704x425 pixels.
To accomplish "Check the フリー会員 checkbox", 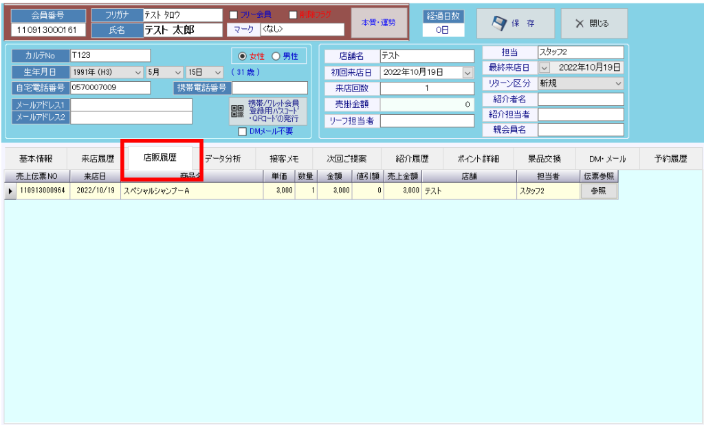I will 233,15.
